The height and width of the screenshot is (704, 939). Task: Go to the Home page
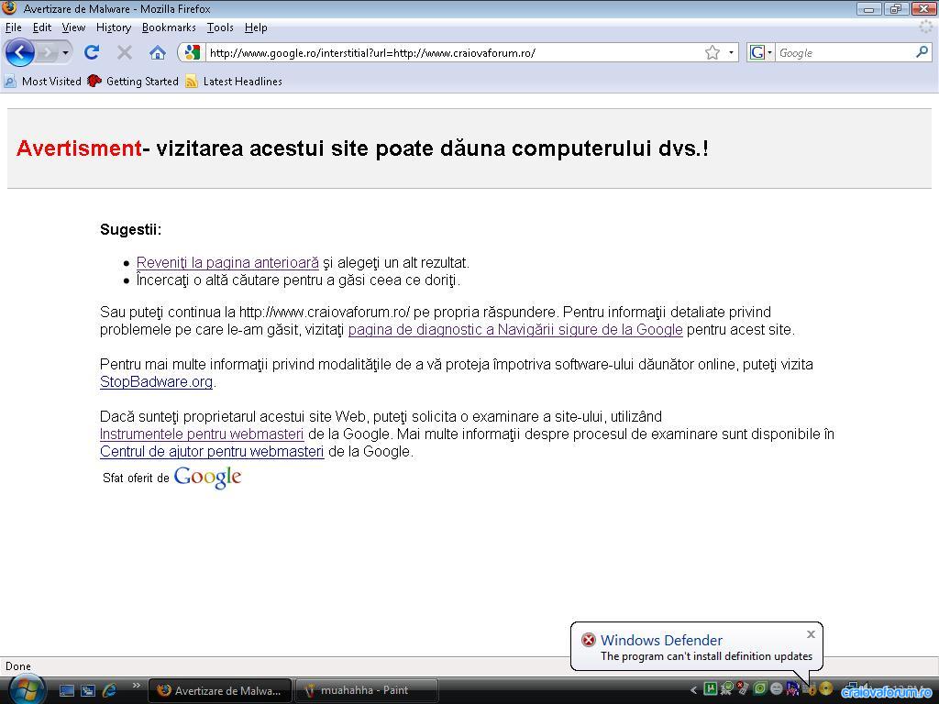tap(158, 52)
